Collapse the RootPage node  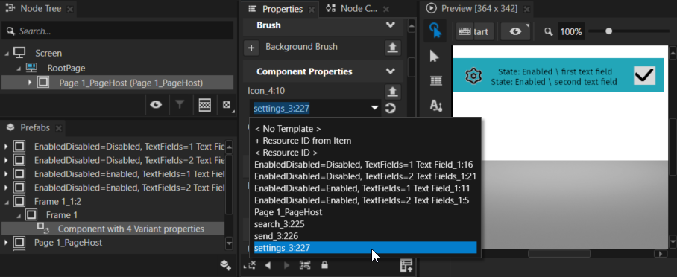[x=18, y=69]
